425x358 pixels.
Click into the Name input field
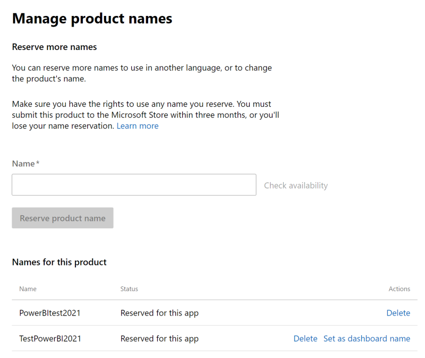134,185
